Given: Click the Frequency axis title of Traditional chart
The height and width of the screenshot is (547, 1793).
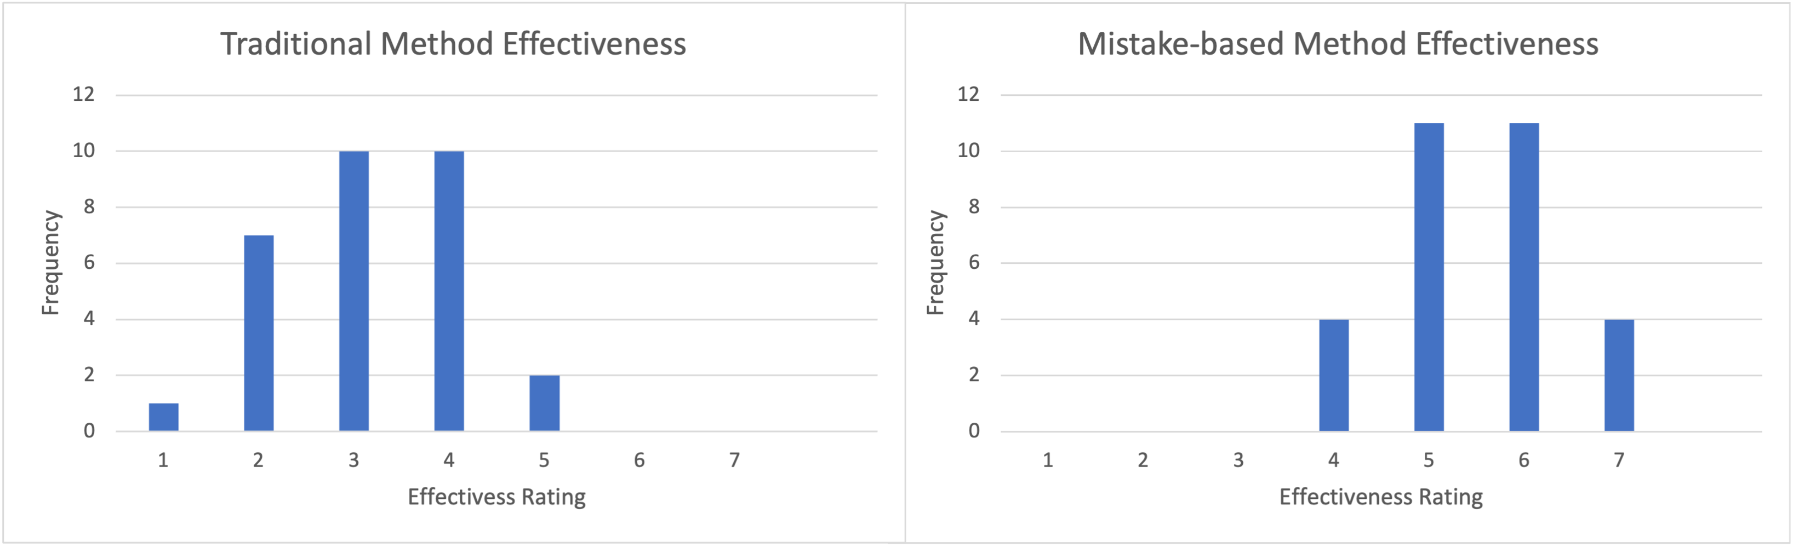Looking at the screenshot, I should click(51, 263).
